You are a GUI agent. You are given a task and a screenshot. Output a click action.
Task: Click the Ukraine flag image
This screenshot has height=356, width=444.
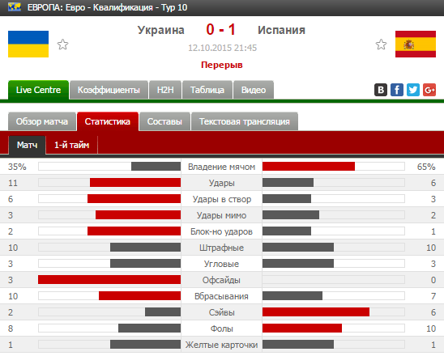(x=28, y=44)
